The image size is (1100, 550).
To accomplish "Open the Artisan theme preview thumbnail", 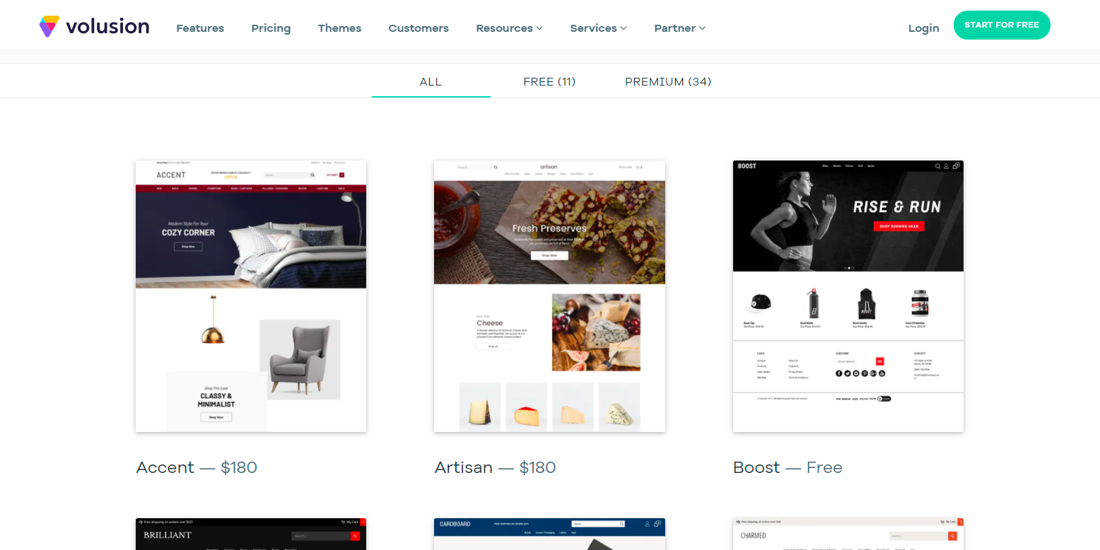I will [x=549, y=296].
